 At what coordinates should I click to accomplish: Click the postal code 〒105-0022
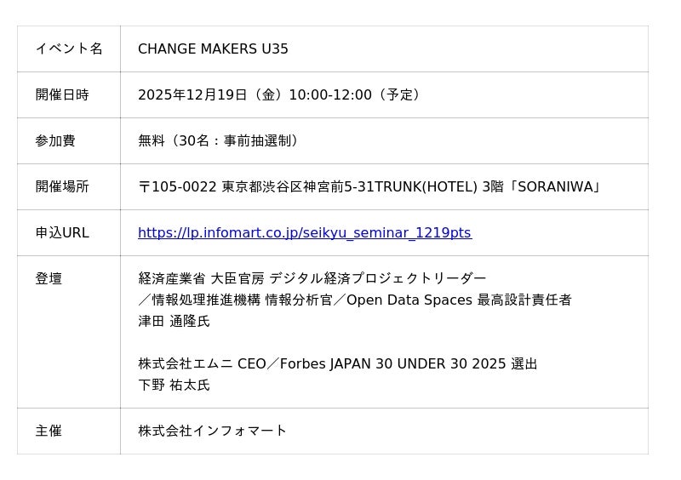point(177,187)
